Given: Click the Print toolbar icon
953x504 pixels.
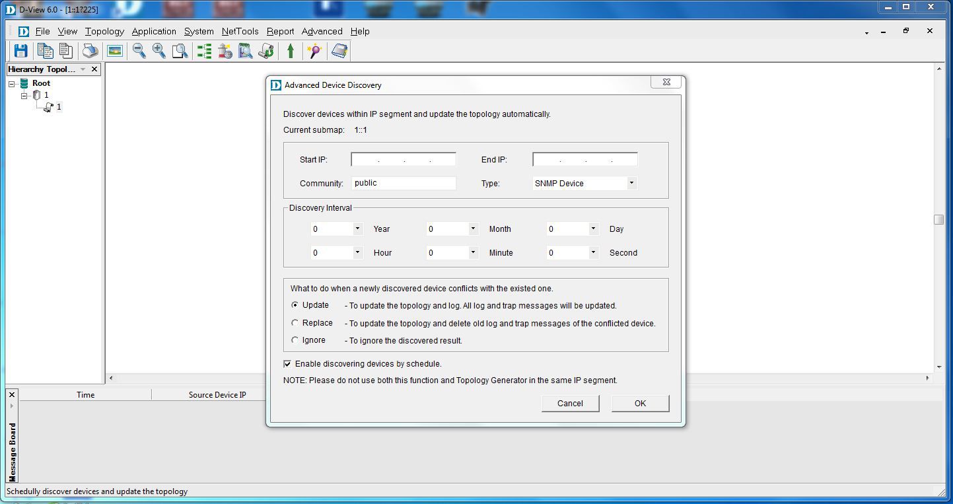Looking at the screenshot, I should (x=90, y=51).
